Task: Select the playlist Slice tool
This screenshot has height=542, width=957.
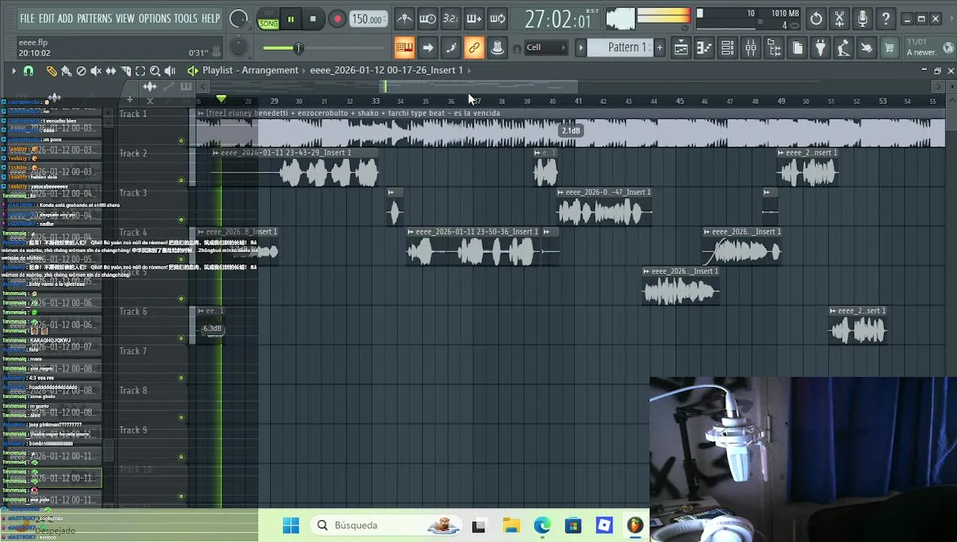Action: click(x=126, y=71)
